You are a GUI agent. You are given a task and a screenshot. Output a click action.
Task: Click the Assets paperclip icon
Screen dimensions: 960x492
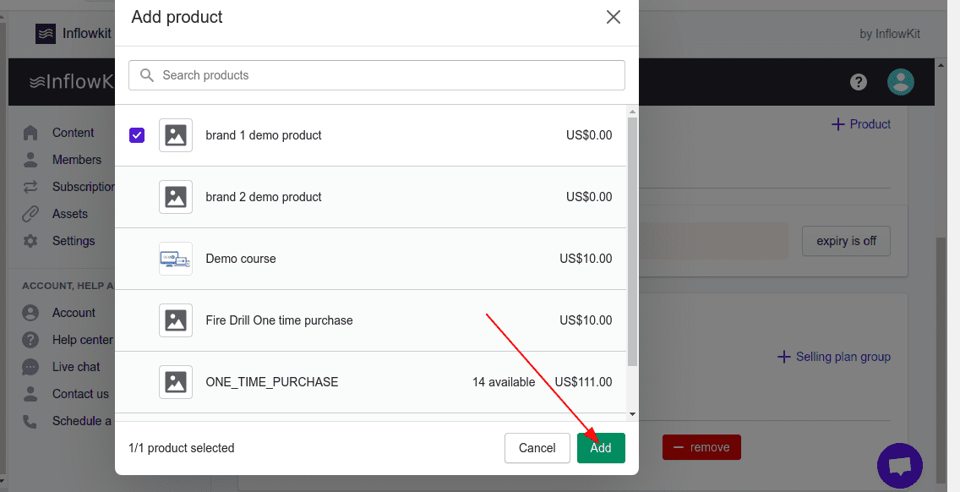click(30, 214)
